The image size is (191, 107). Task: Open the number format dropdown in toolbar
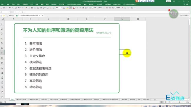click(x=61, y=8)
